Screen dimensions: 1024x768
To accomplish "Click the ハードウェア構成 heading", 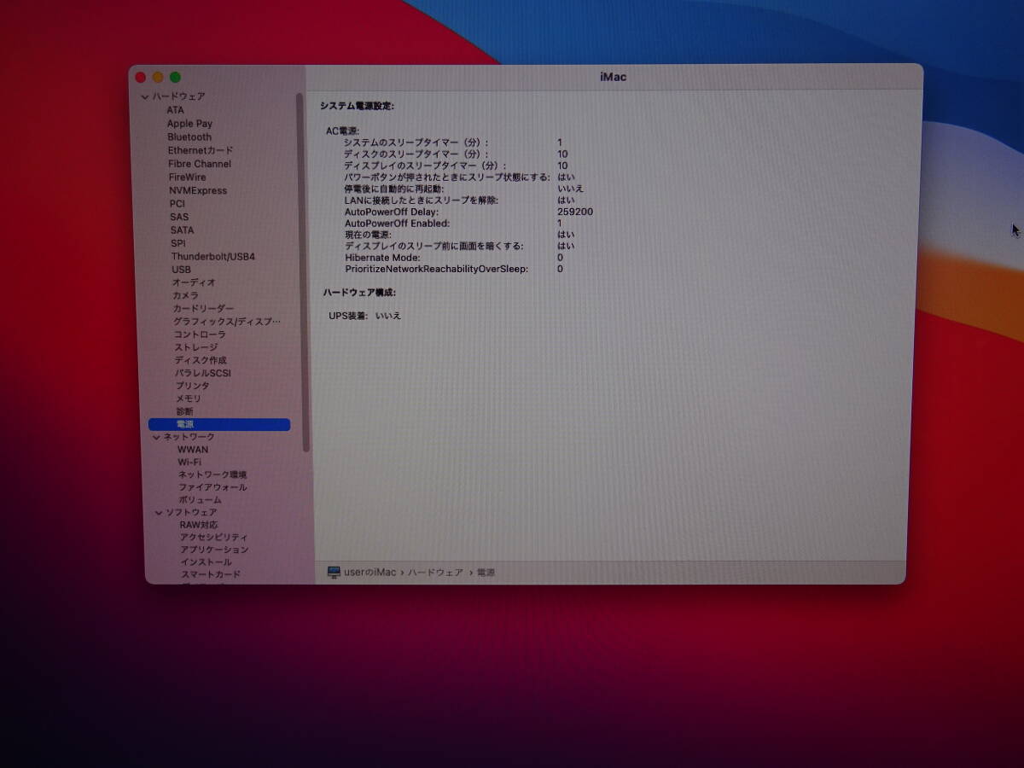I will 359,293.
